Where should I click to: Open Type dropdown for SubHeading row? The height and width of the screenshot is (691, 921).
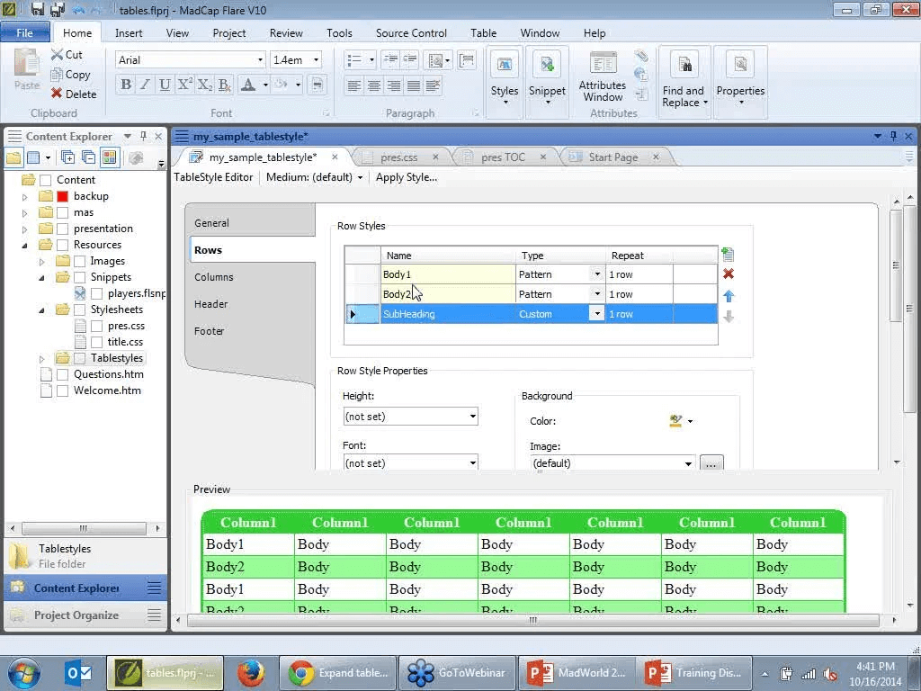(x=597, y=314)
